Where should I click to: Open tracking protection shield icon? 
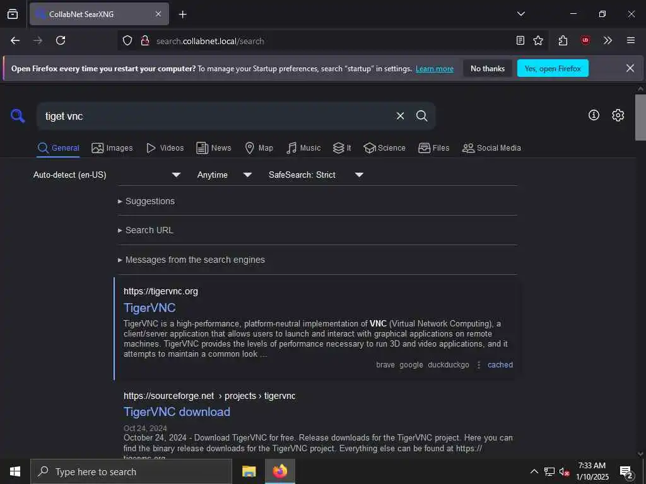pyautogui.click(x=127, y=41)
